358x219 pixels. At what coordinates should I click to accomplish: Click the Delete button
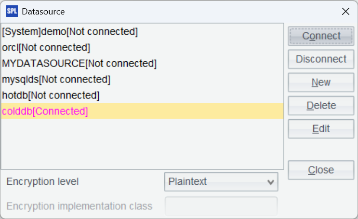(321, 106)
